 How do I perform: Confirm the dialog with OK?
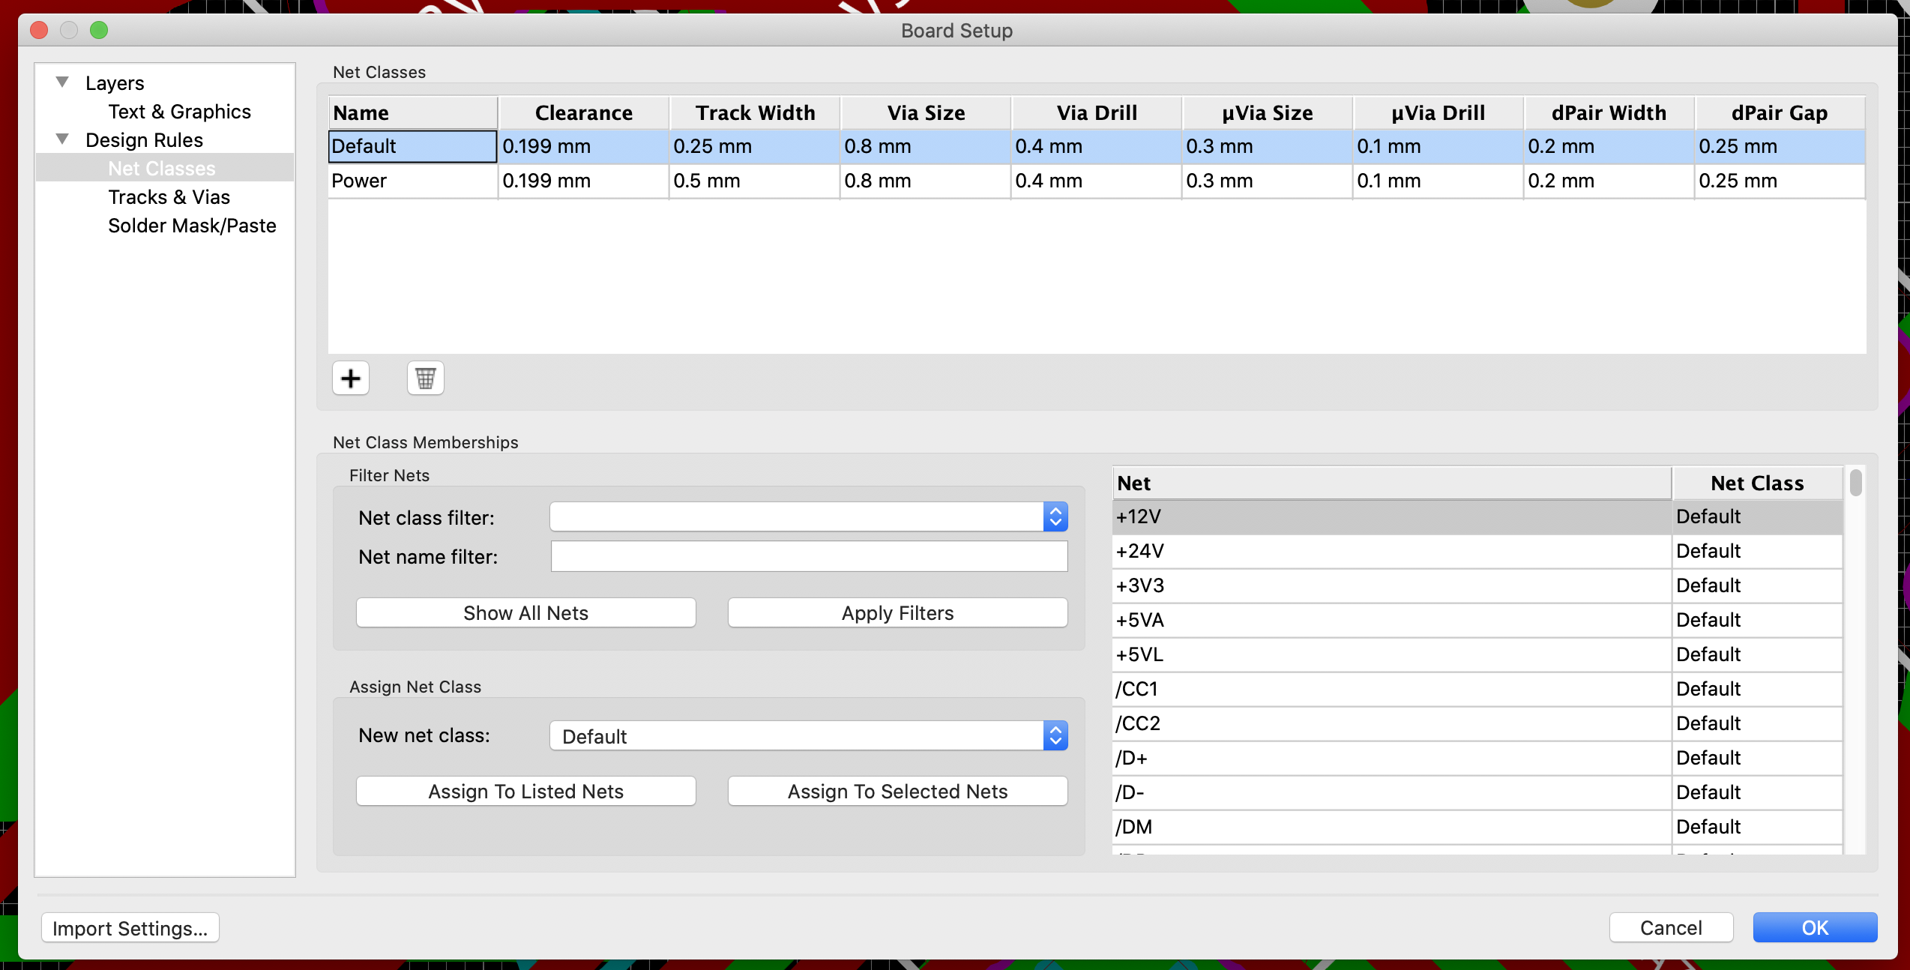(x=1814, y=927)
